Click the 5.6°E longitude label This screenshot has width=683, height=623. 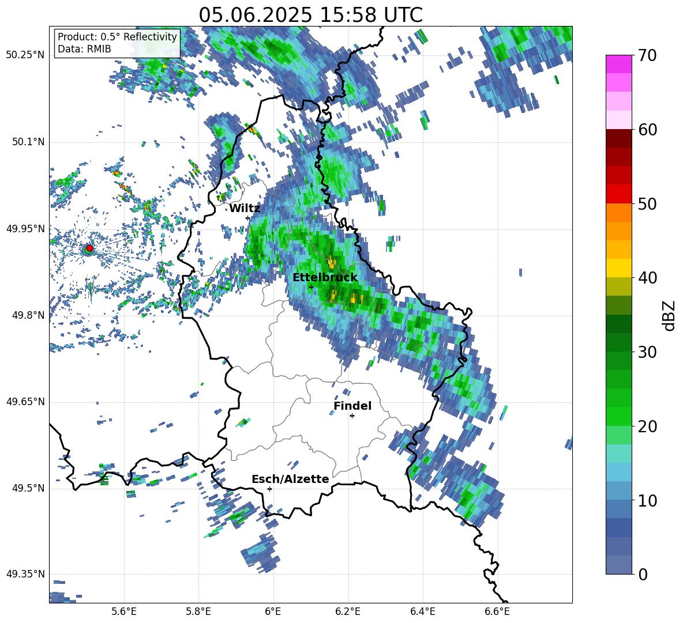click(124, 611)
